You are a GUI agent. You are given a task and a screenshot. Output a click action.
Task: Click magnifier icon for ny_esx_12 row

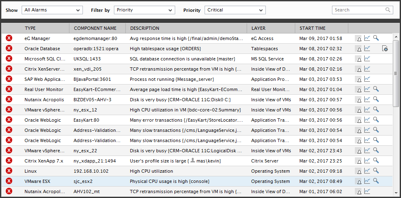pyautogui.click(x=376, y=109)
